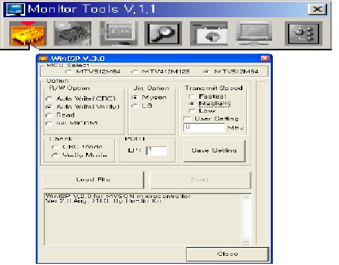Click the LPT port number field
The image size is (339, 265).
pos(156,151)
